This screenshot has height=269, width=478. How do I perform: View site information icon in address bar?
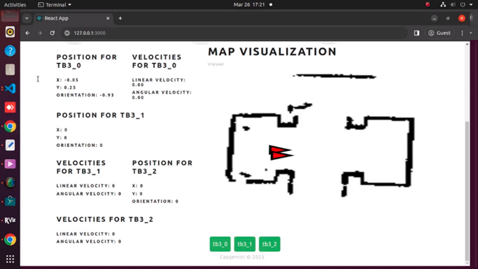coord(67,33)
